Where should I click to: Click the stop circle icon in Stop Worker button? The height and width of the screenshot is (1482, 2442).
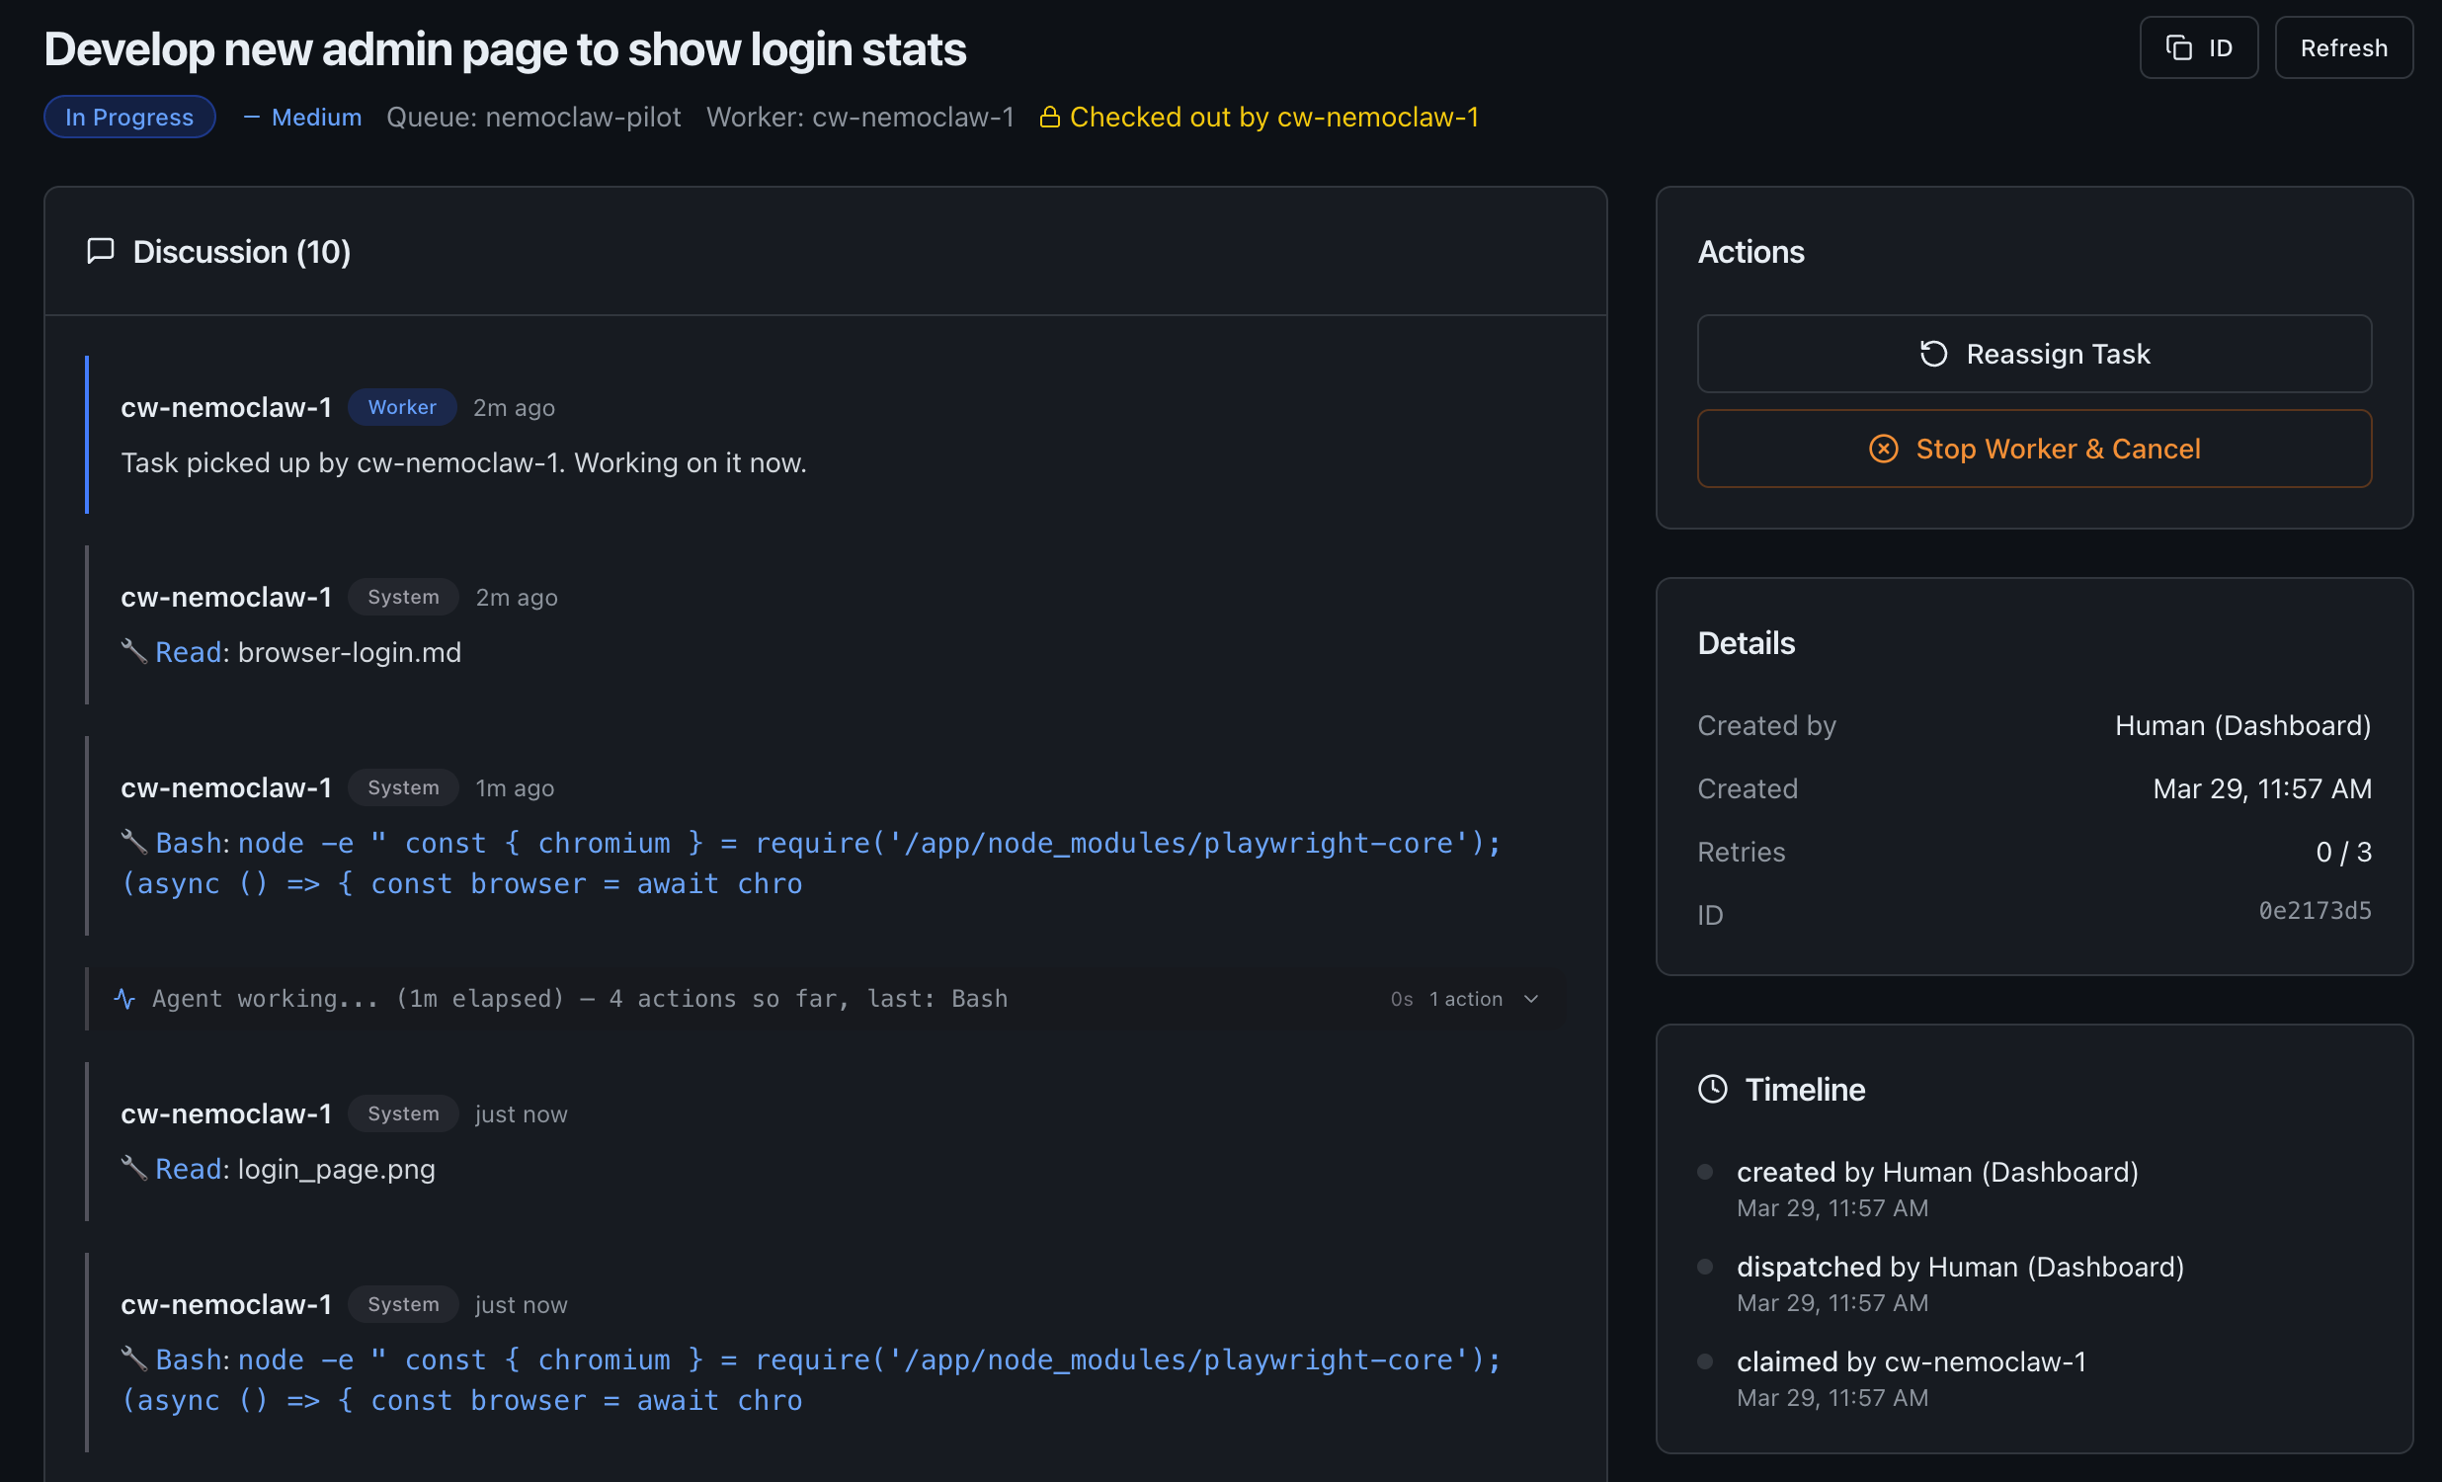[1882, 449]
